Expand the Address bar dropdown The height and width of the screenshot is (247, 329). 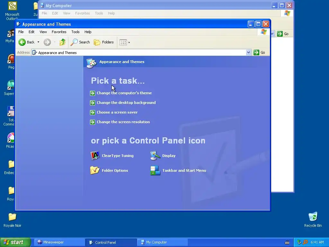(248, 52)
